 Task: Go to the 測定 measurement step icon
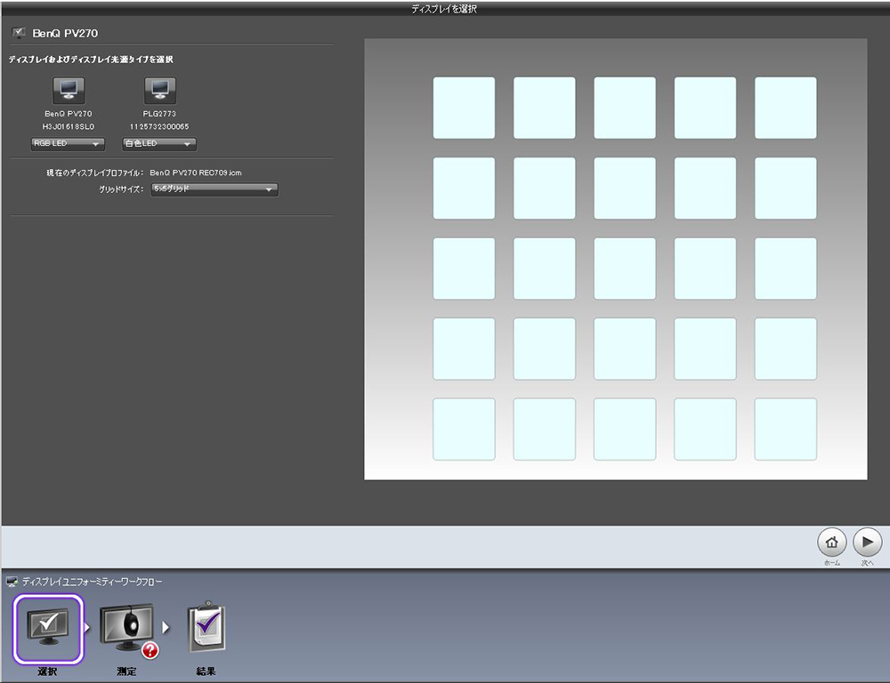(127, 630)
